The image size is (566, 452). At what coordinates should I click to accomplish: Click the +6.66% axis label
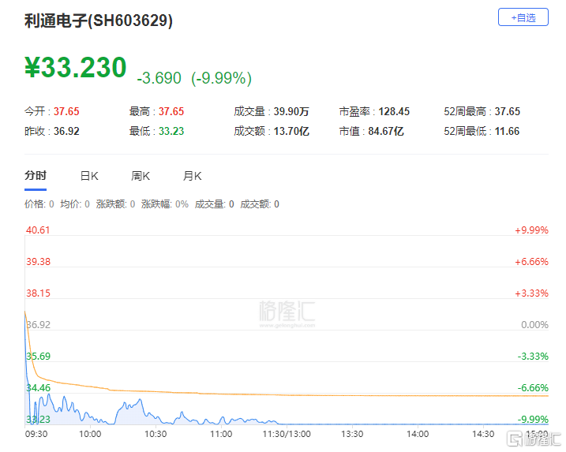[x=531, y=262]
